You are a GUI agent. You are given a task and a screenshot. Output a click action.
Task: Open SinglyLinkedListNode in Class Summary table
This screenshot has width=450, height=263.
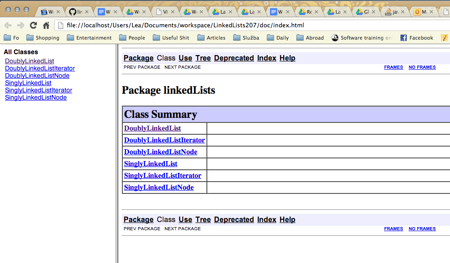159,187
